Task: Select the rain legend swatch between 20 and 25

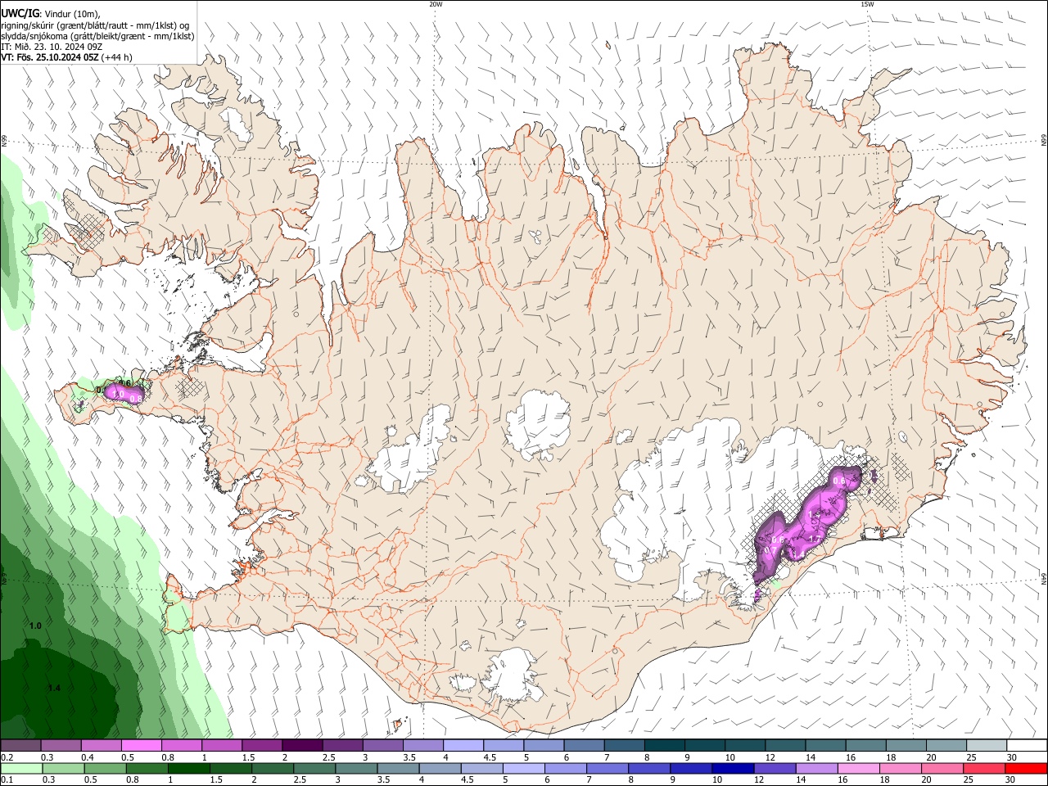Action: pyautogui.click(x=944, y=768)
